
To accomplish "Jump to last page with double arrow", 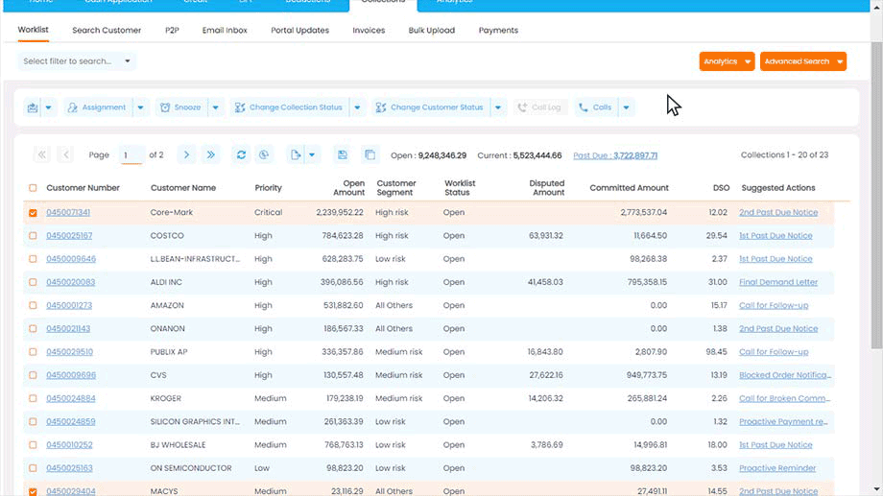I will (x=211, y=154).
